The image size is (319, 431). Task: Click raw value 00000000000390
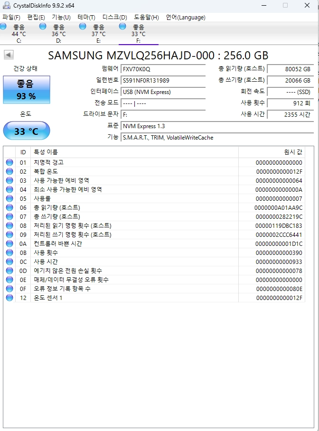pyautogui.click(x=279, y=253)
